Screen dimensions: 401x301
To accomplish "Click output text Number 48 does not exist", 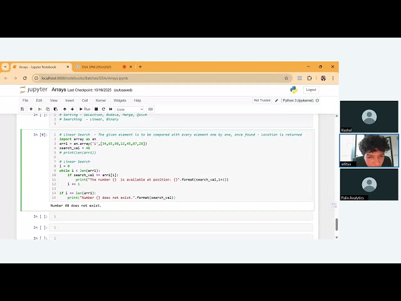I will pyautogui.click(x=76, y=206).
